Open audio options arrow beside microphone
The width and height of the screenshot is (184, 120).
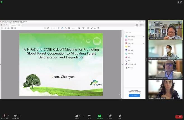coord(8,116)
